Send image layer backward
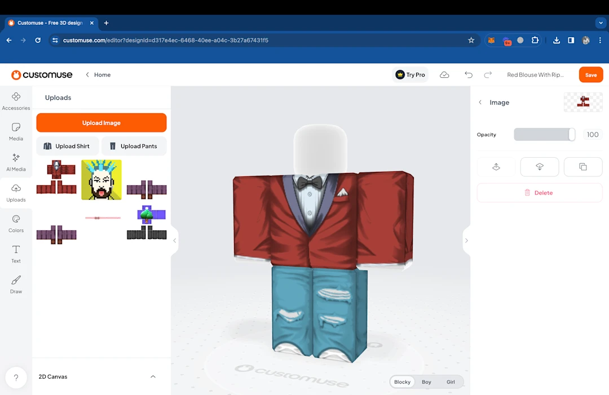The image size is (609, 395). (540, 167)
